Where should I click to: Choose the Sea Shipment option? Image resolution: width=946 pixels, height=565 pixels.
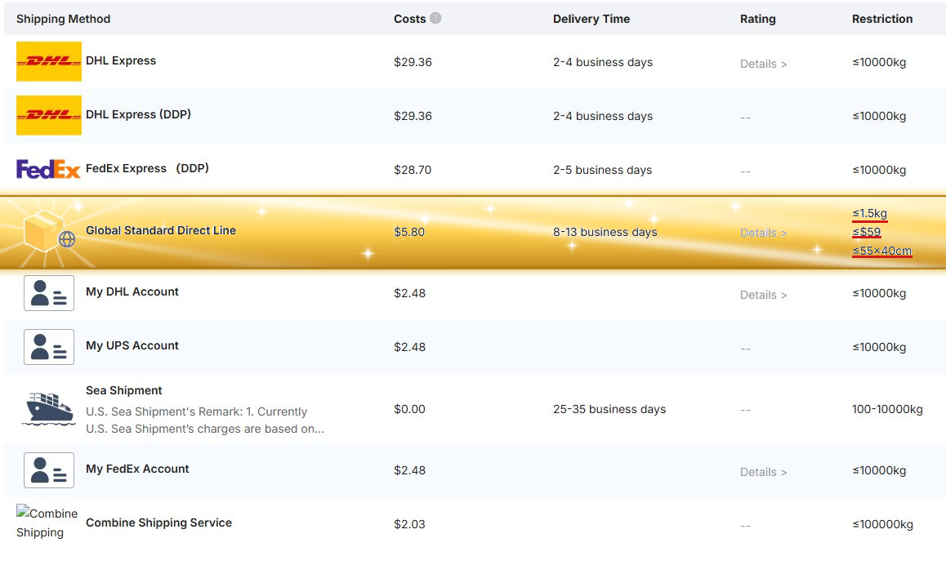[x=475, y=409]
